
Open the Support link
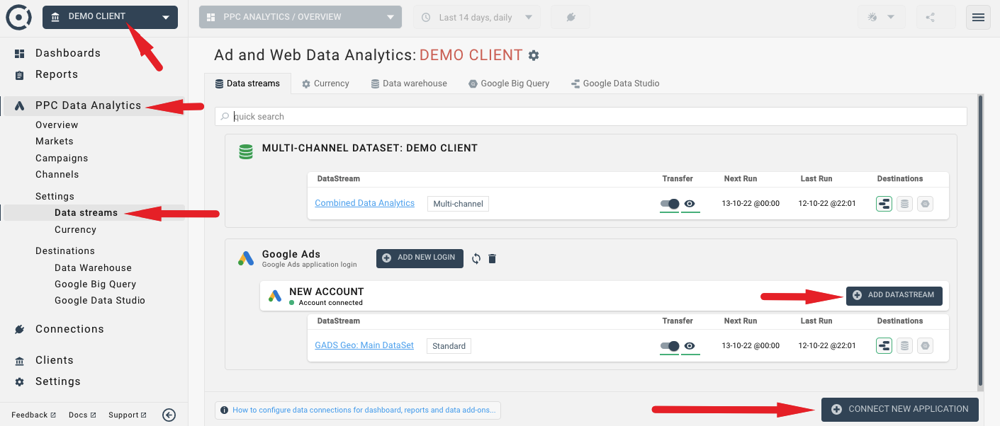click(x=128, y=415)
